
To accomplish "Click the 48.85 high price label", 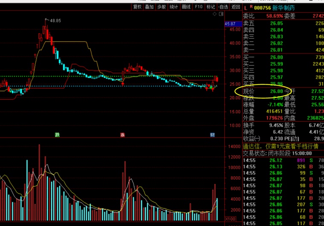I will (x=55, y=20).
